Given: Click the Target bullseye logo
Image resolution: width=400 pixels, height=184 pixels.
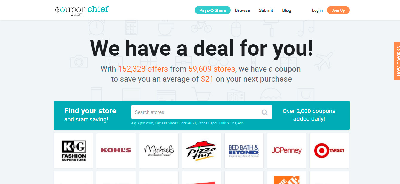Looking at the screenshot, I should 321,150.
